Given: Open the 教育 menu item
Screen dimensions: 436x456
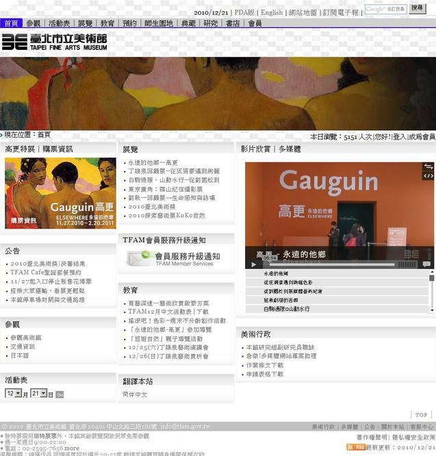Looking at the screenshot, I should [107, 23].
